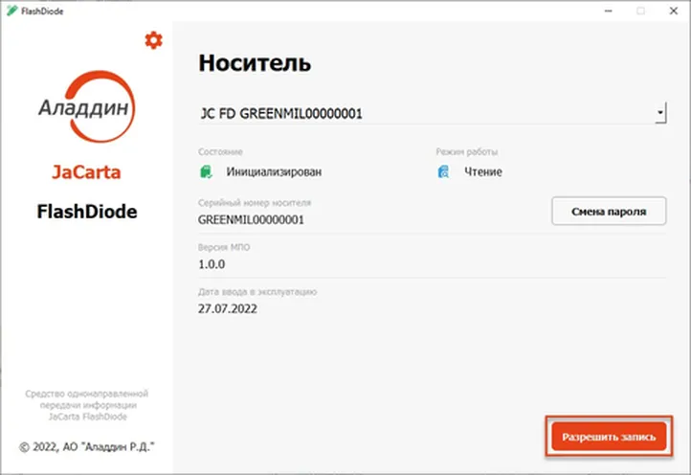The width and height of the screenshot is (691, 475).
Task: Click the Версия МПО label
Action: click(224, 247)
